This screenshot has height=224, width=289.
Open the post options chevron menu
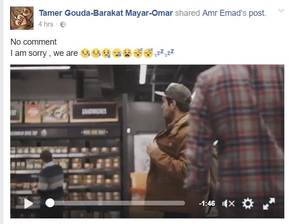(281, 11)
